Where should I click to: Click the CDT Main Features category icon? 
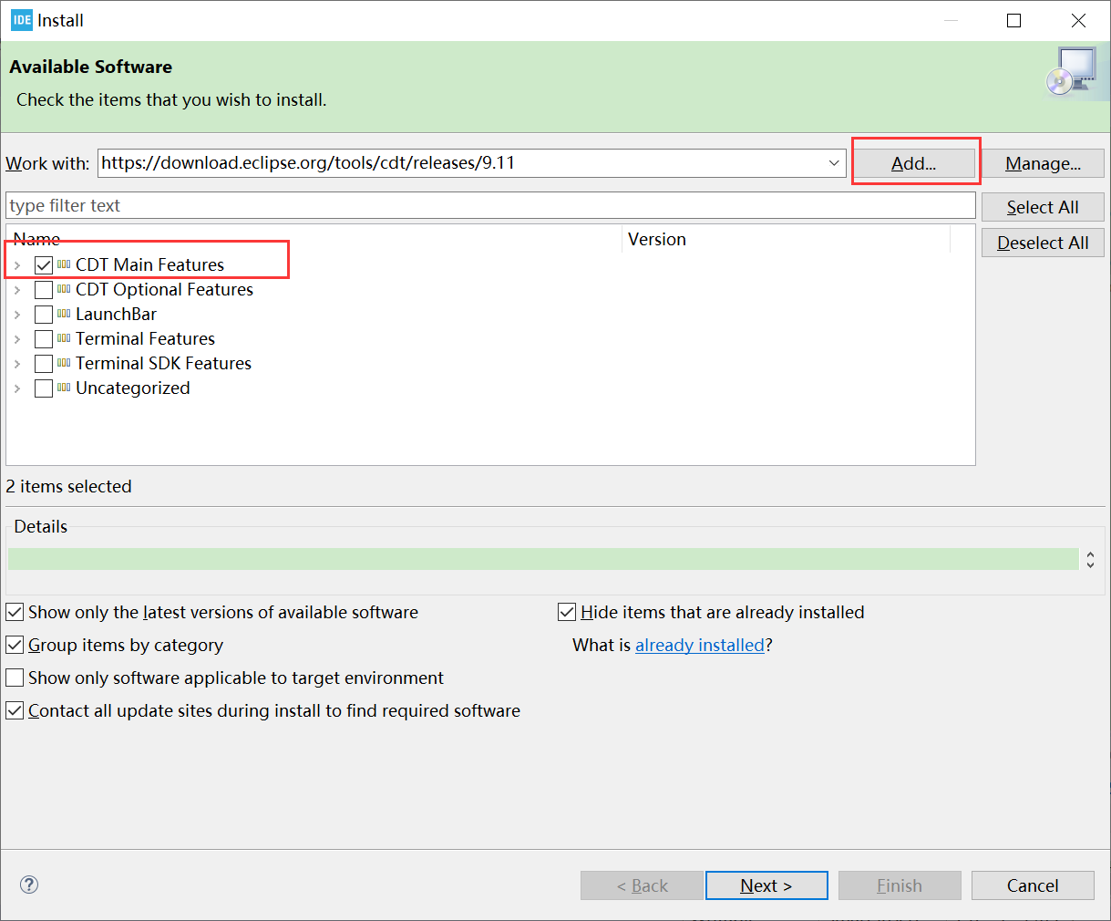click(64, 264)
